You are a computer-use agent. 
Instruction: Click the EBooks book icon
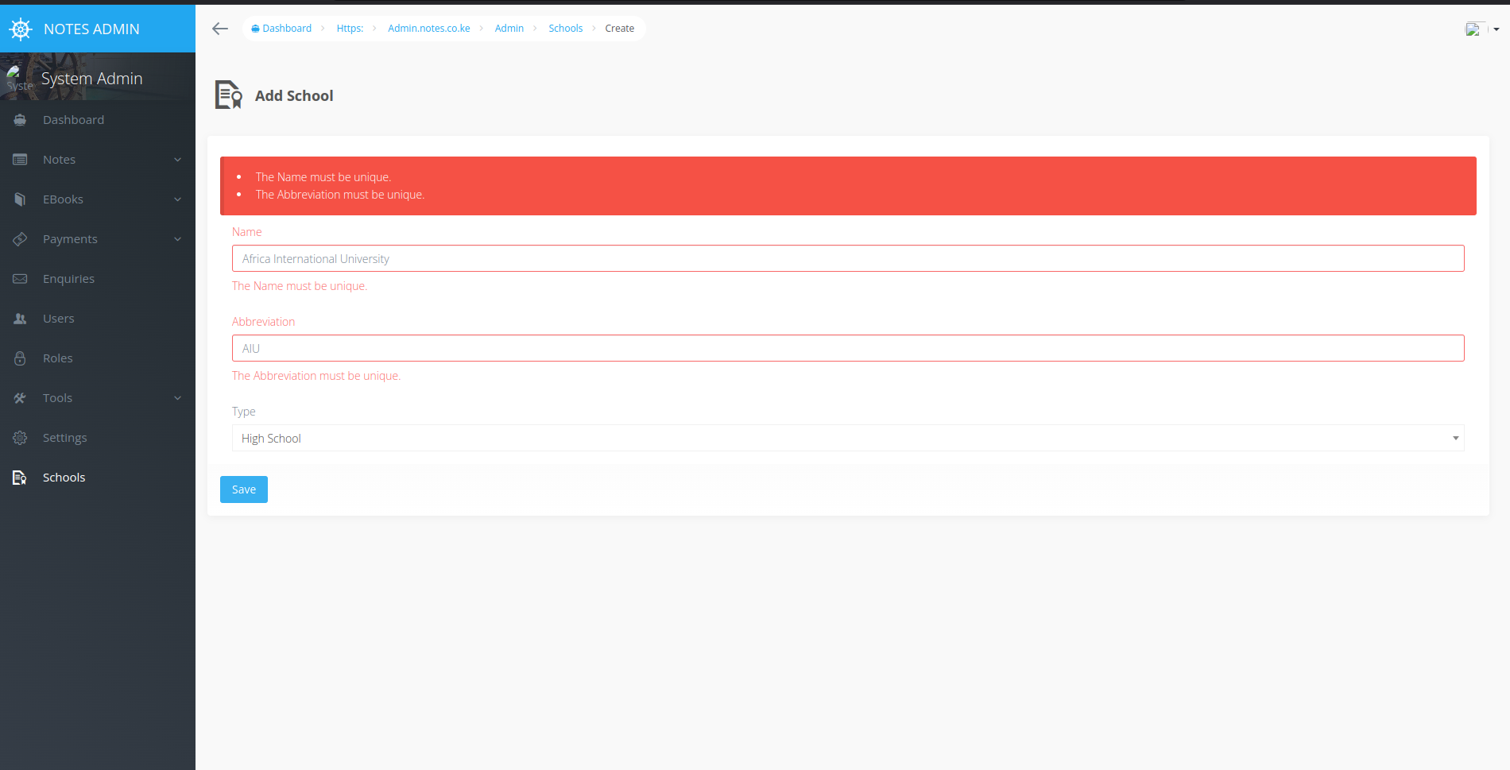point(20,199)
